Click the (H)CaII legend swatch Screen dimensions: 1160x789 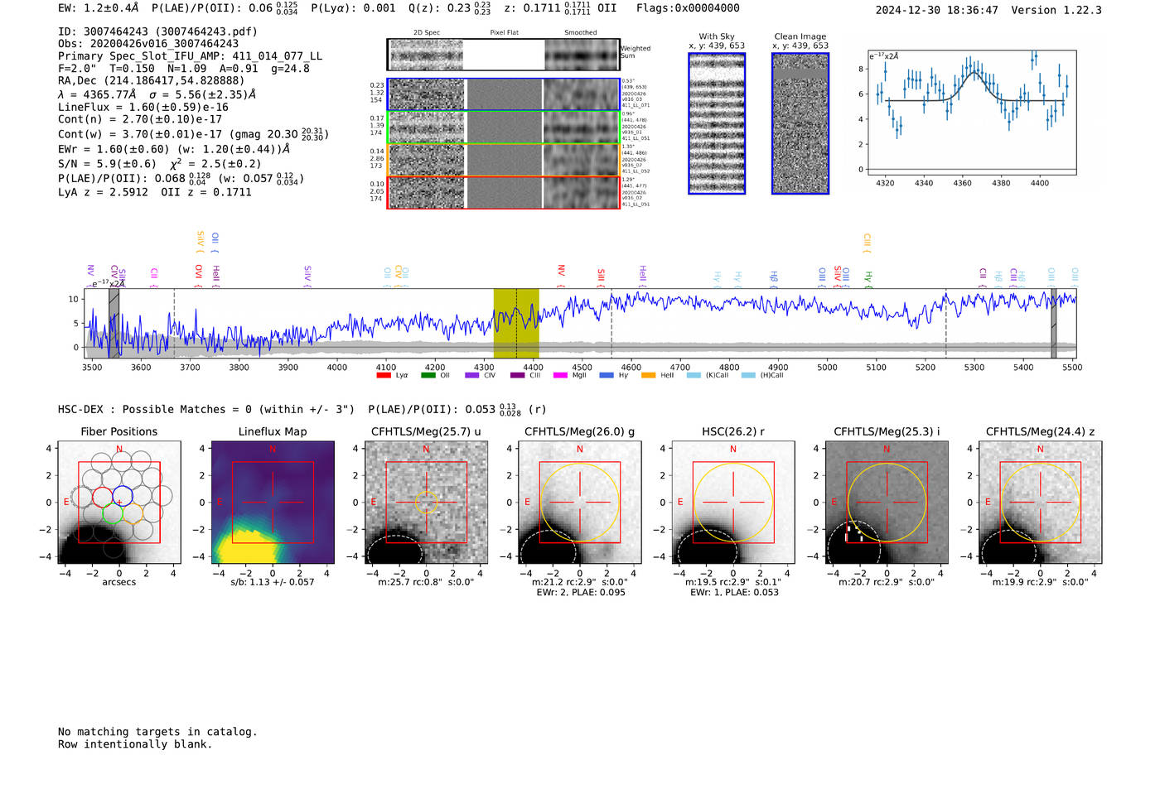(748, 375)
